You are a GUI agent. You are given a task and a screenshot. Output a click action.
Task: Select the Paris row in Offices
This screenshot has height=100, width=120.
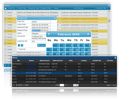point(64,73)
